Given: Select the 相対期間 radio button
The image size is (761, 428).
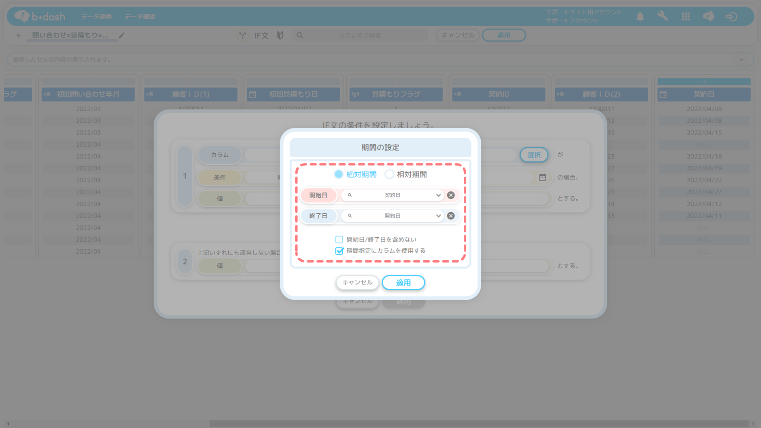Looking at the screenshot, I should [389, 174].
